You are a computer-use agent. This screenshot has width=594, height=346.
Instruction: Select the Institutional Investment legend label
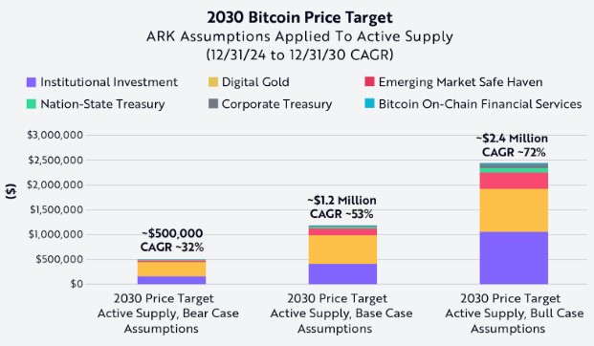coord(109,82)
